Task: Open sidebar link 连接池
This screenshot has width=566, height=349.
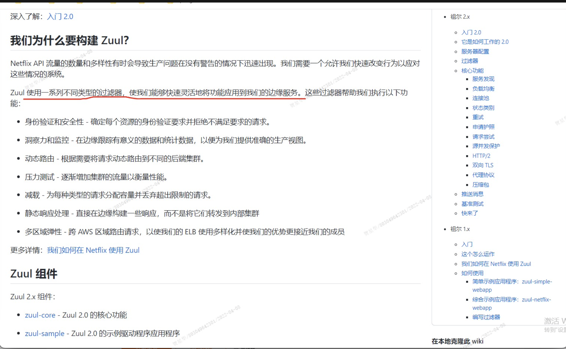Action: (481, 98)
